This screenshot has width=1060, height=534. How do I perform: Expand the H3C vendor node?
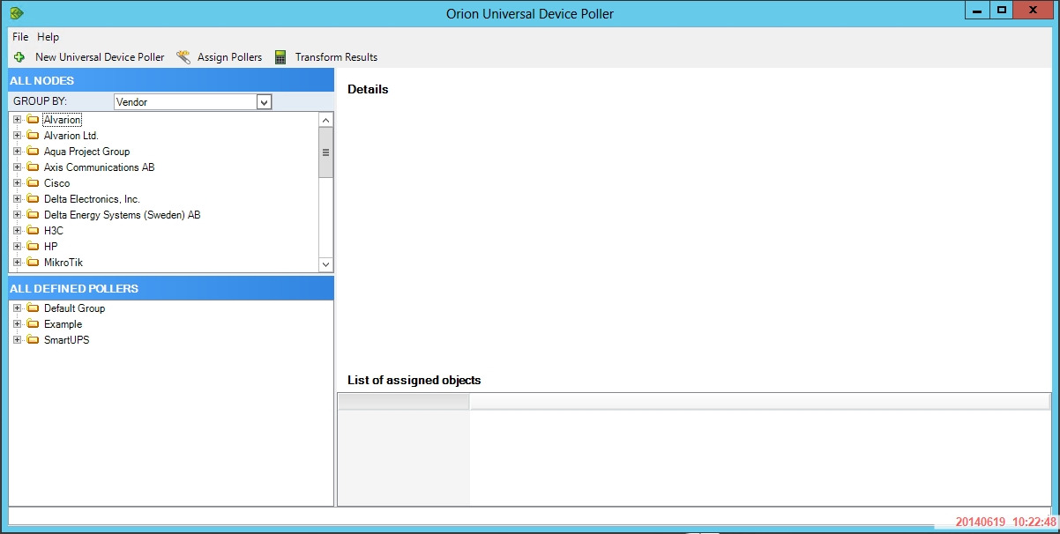point(17,231)
